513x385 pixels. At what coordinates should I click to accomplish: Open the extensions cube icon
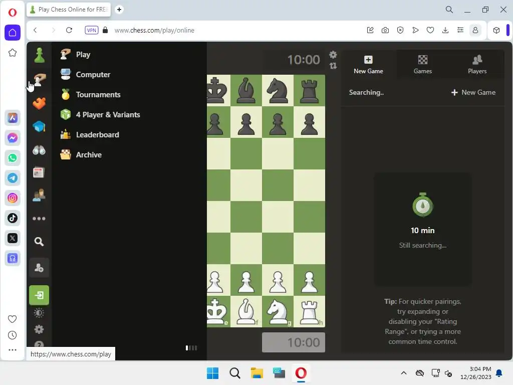(496, 30)
